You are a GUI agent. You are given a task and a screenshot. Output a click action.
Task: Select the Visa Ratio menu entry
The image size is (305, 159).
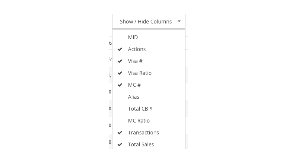pos(149,73)
